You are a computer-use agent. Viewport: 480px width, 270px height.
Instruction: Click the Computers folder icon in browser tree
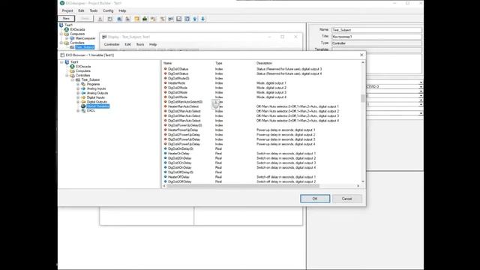pyautogui.click(x=72, y=71)
